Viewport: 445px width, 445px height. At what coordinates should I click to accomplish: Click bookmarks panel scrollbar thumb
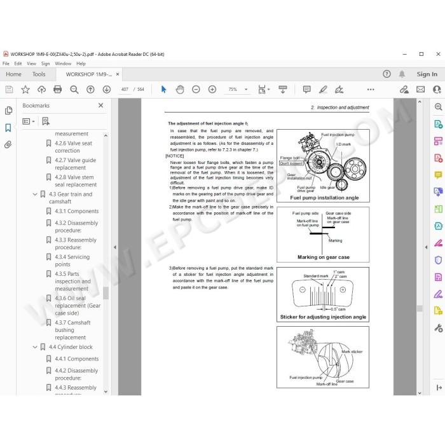pyautogui.click(x=106, y=293)
